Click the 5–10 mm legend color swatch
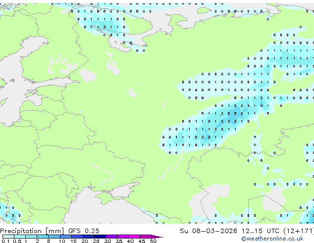 point(54,237)
